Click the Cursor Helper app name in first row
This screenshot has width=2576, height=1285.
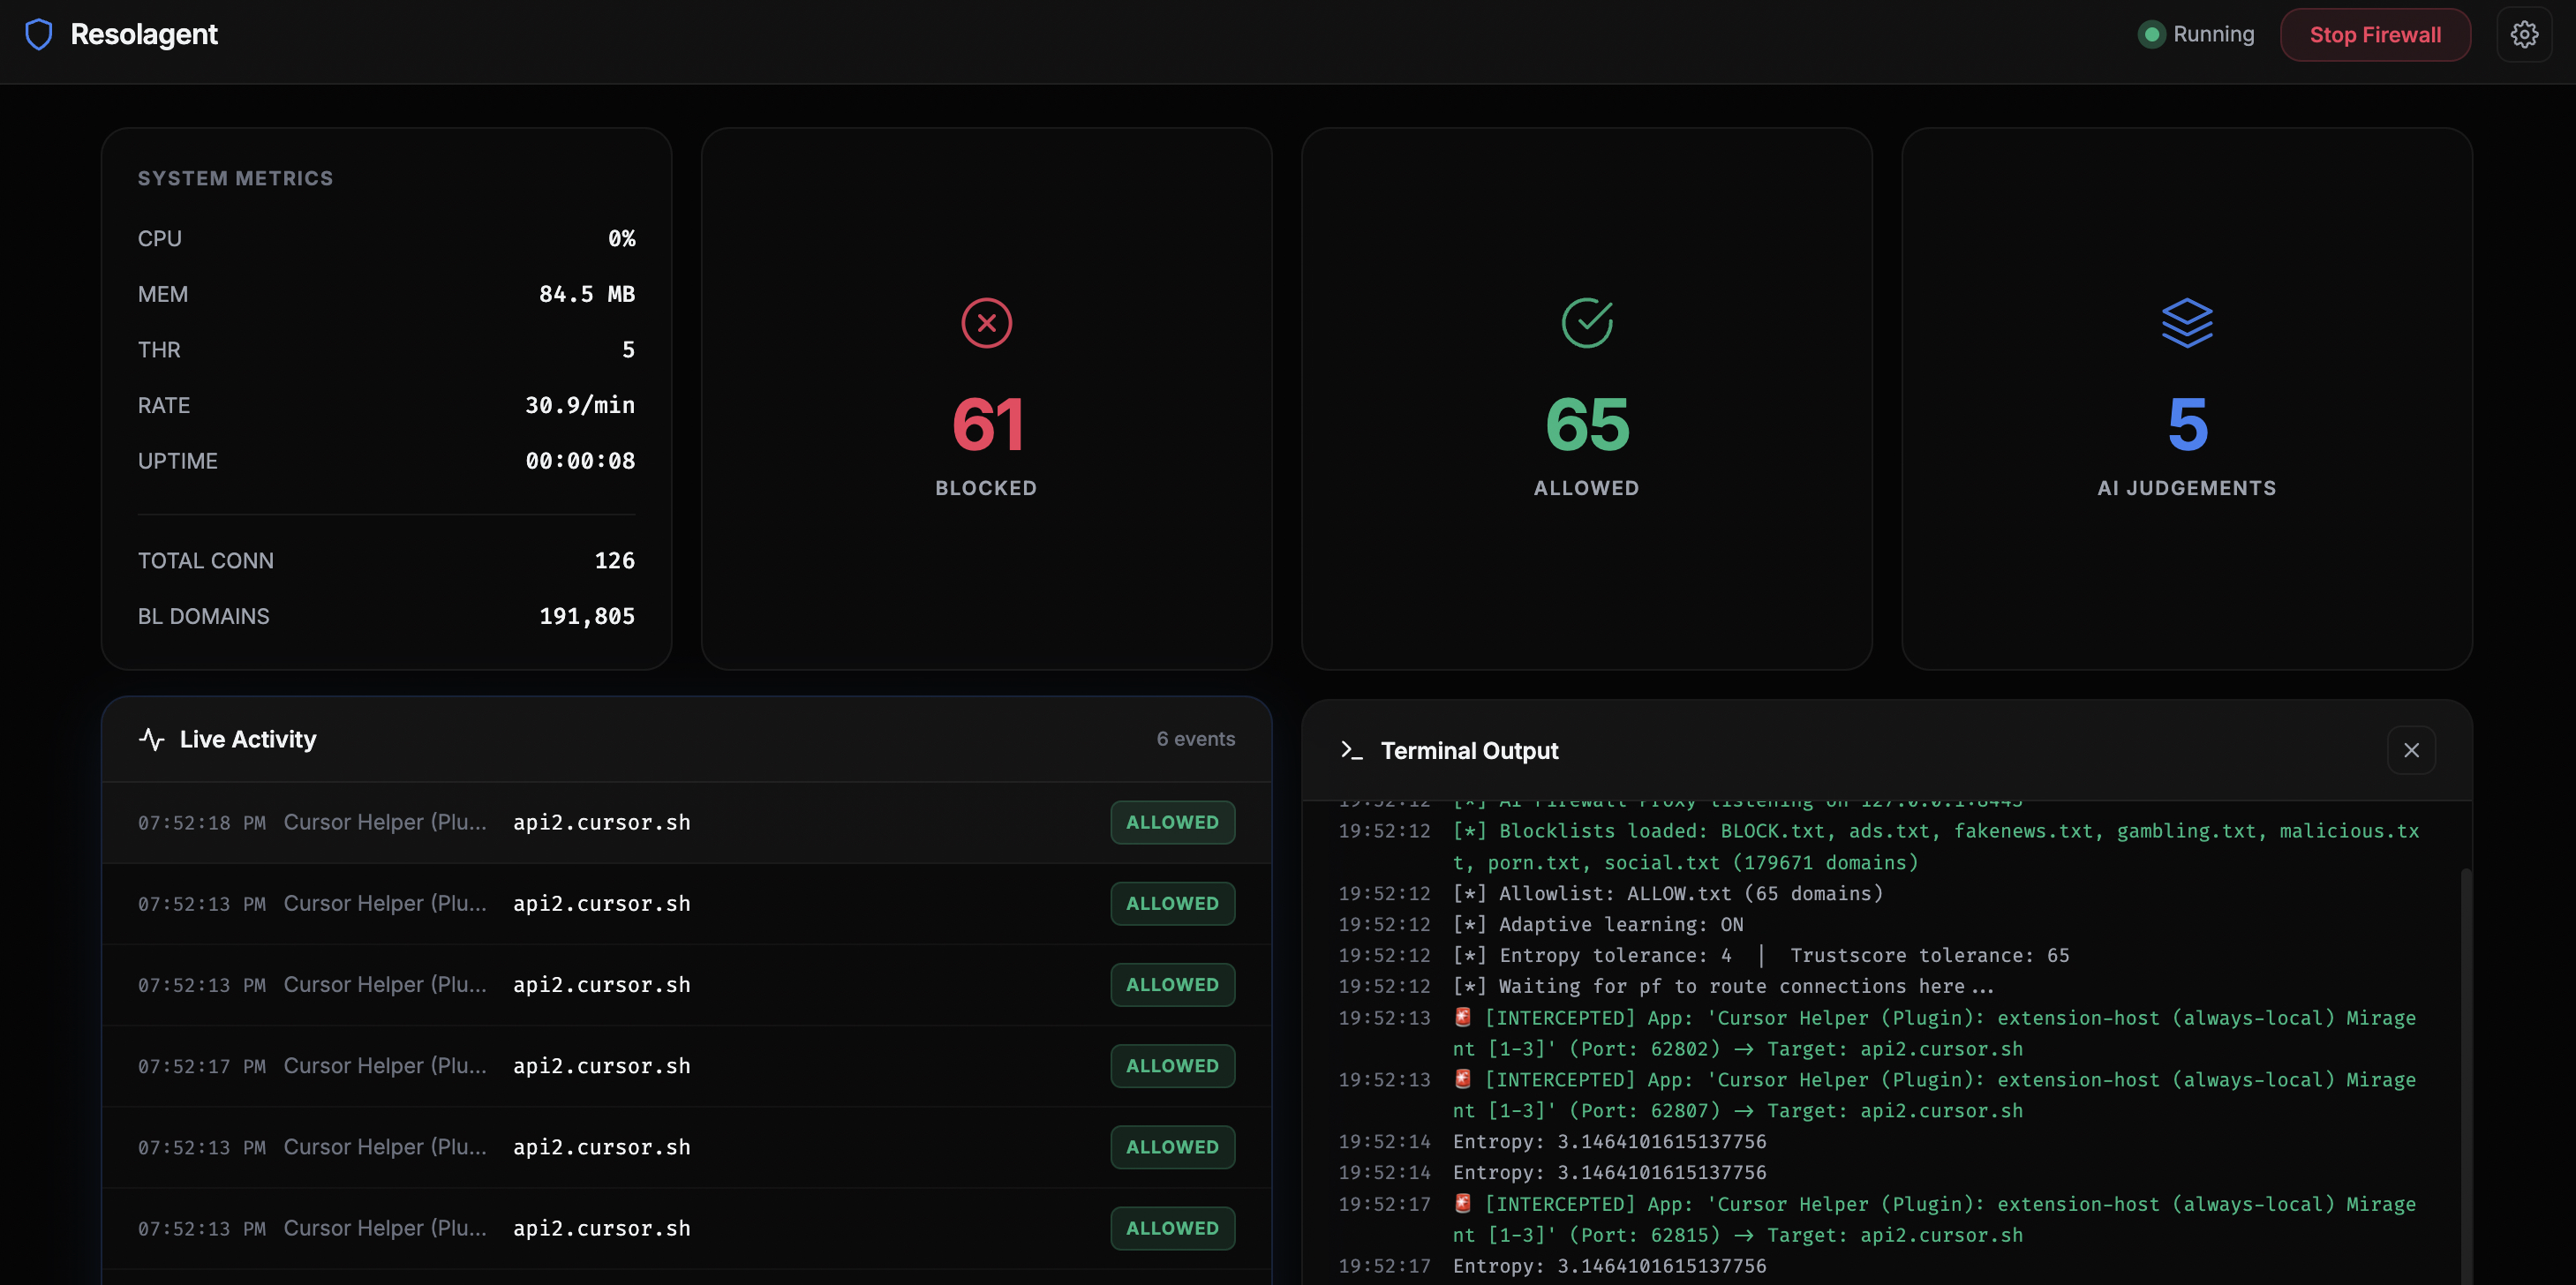(384, 821)
